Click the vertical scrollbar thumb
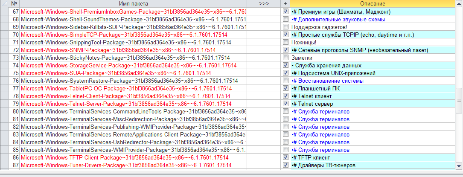The height and width of the screenshot is (177, 463). click(459, 100)
